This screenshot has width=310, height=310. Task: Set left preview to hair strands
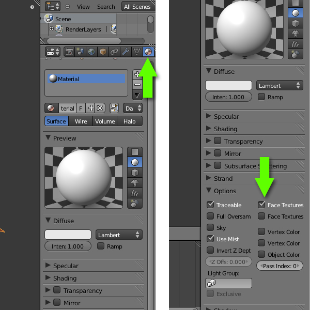tap(135, 193)
